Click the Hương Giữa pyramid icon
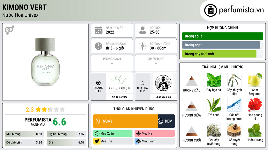The width and height of the screenshot is (268, 150). pos(192,106)
